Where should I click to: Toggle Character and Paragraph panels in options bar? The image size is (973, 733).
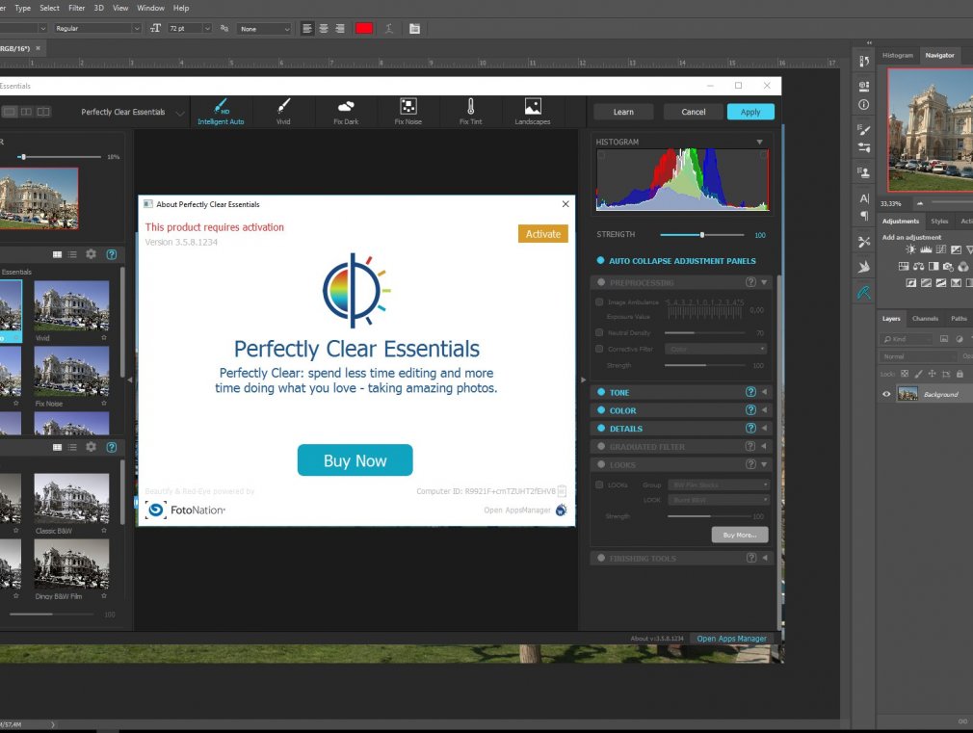click(x=415, y=29)
